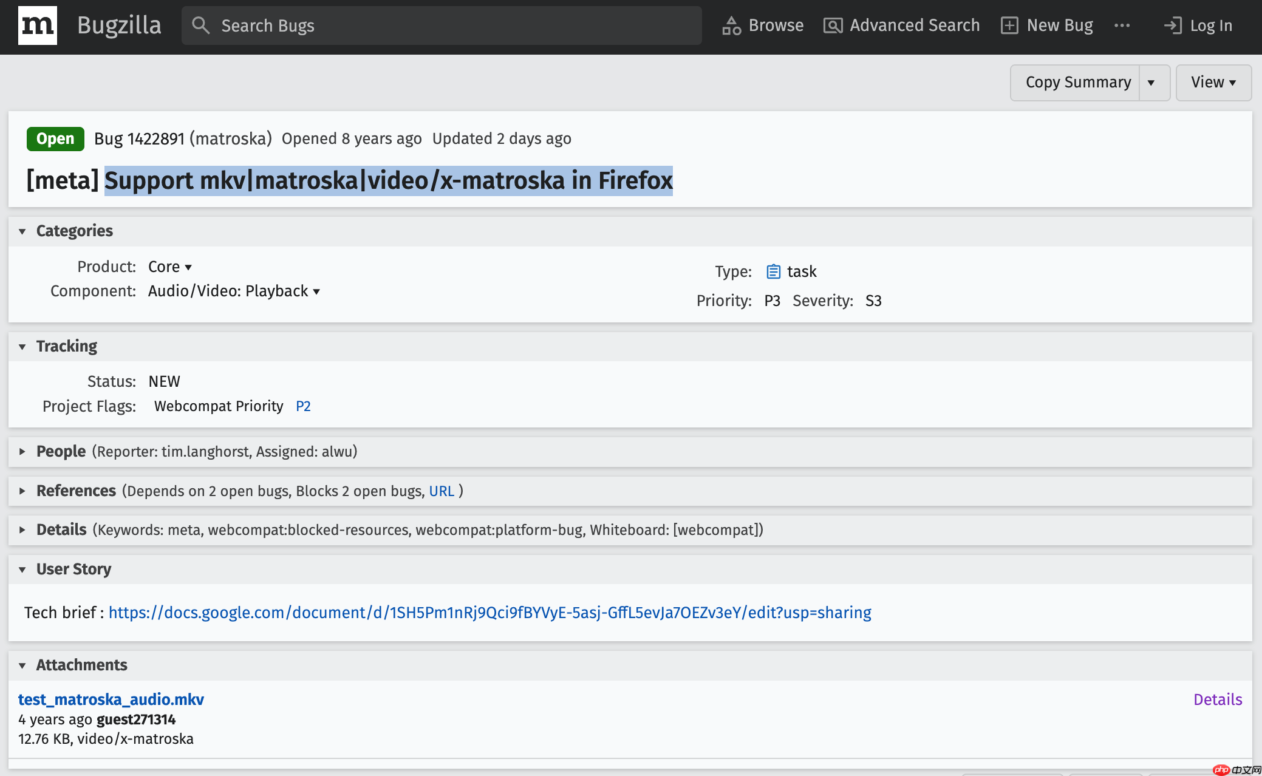This screenshot has height=776, width=1262.
Task: Click the task type document icon
Action: pyautogui.click(x=773, y=271)
